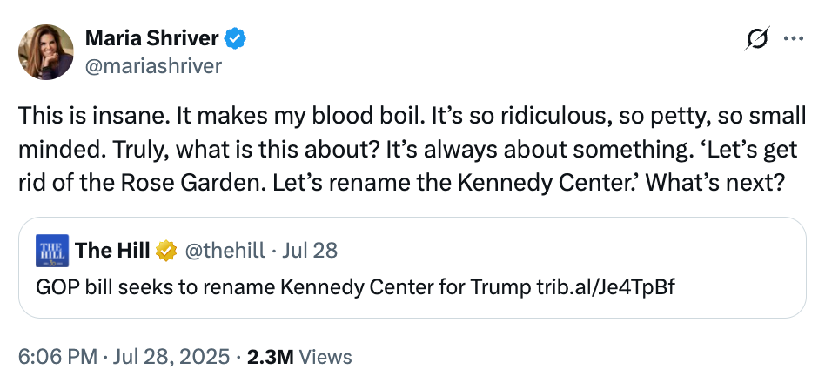Viewport: 825px width, 383px height.
Task: Open the @mariashriver handle link
Action: [153, 66]
